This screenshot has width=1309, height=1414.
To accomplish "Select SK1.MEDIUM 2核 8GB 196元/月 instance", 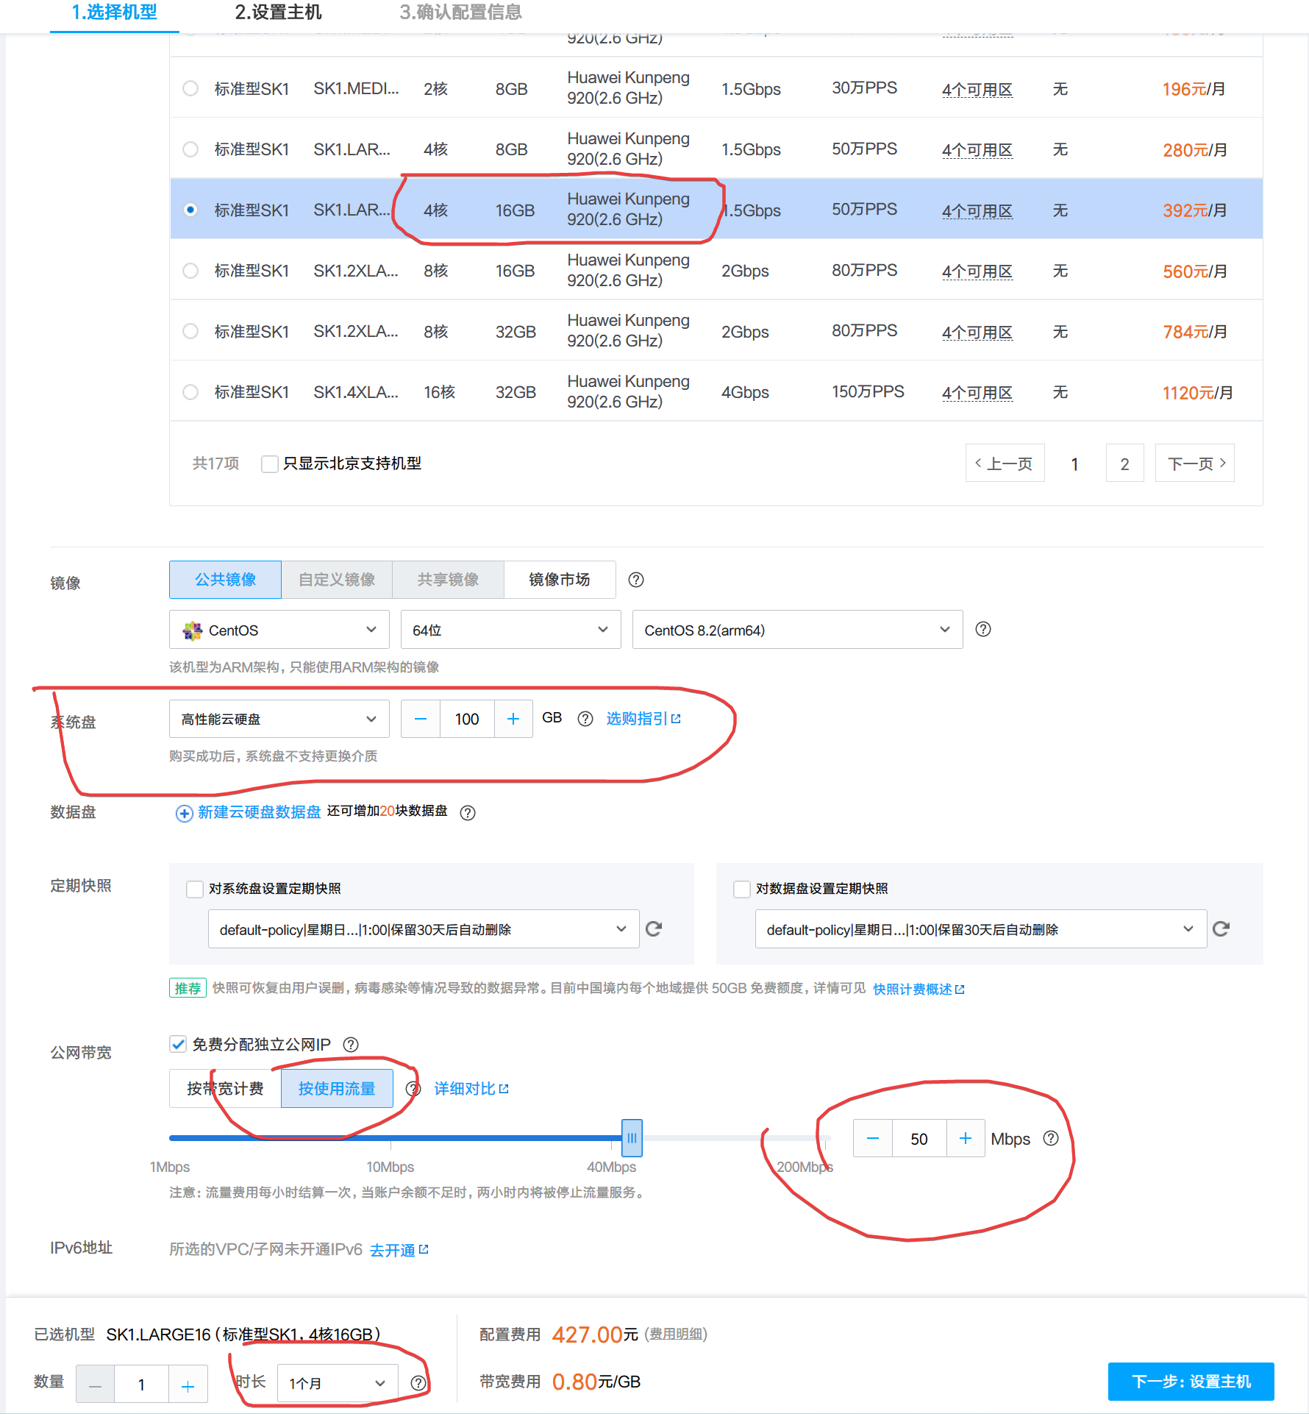I will tap(190, 88).
